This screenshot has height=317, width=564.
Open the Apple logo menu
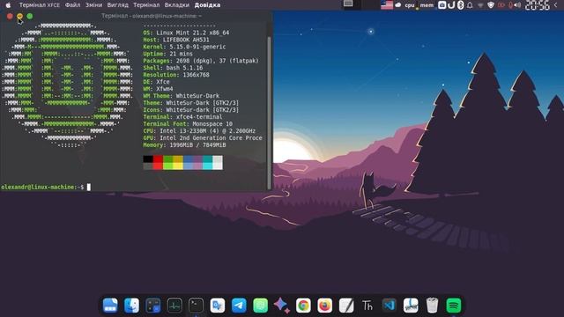(8, 5)
